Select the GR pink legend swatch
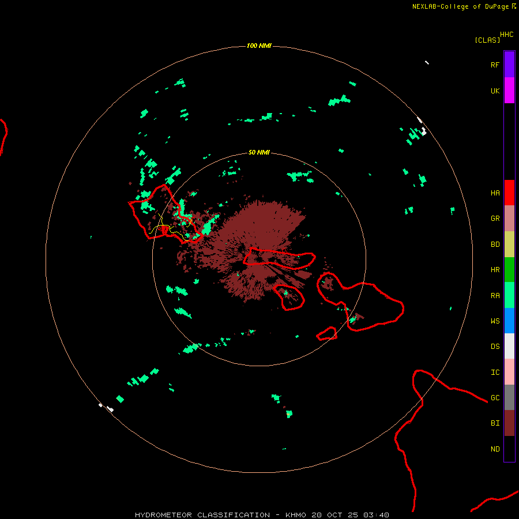 (x=509, y=219)
